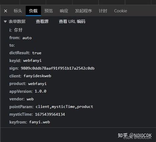Select the 负载 tab
This screenshot has width=156, height=142.
33,11
